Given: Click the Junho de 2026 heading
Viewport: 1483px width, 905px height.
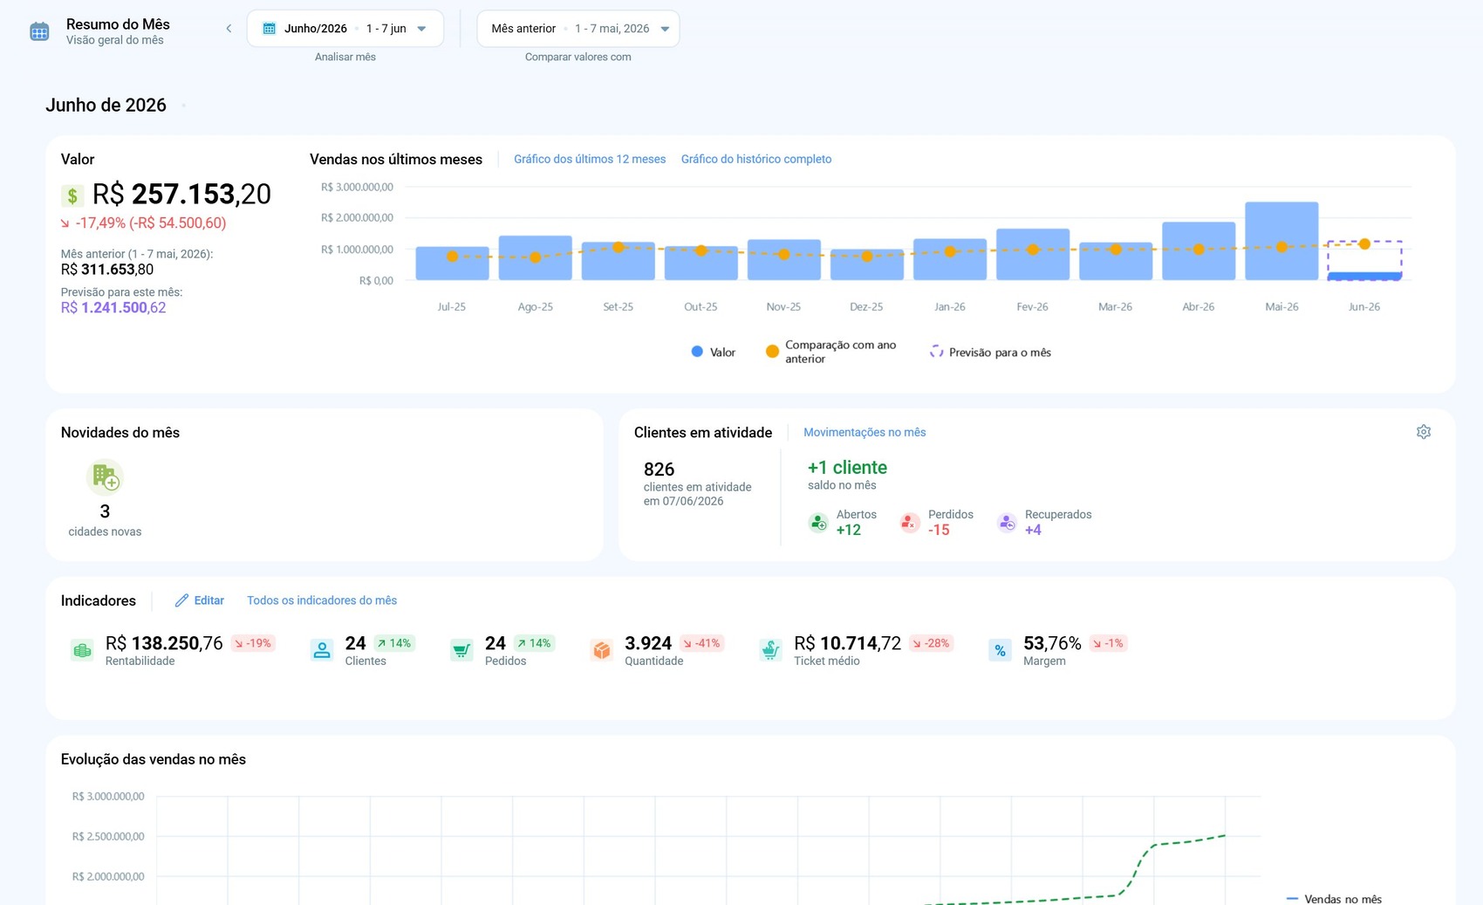Looking at the screenshot, I should pyautogui.click(x=106, y=106).
